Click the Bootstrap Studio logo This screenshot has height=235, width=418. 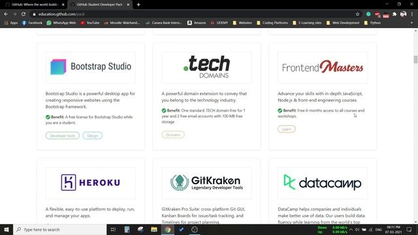coord(91,67)
